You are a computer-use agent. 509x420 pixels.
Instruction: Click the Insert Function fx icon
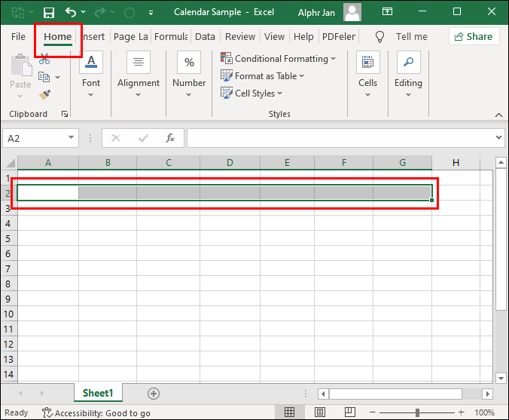170,138
